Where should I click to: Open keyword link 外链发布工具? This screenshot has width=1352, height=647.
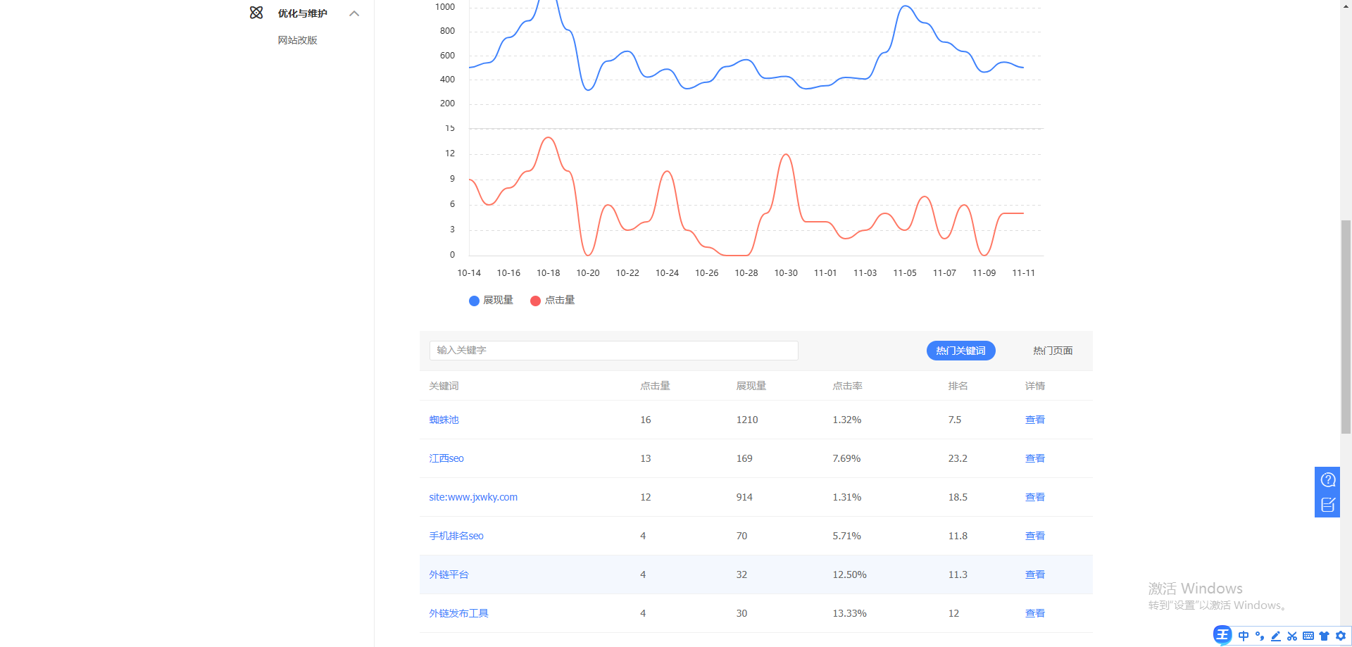coord(458,613)
